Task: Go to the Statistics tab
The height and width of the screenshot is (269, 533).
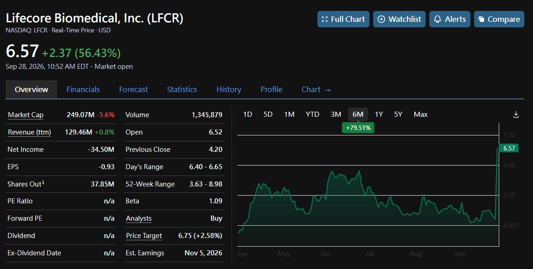Action: coord(182,89)
